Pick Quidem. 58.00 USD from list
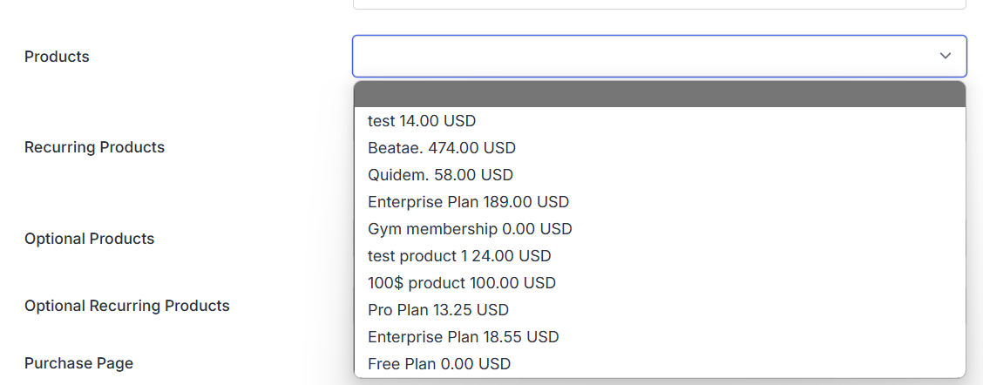The height and width of the screenshot is (385, 983). click(x=440, y=175)
